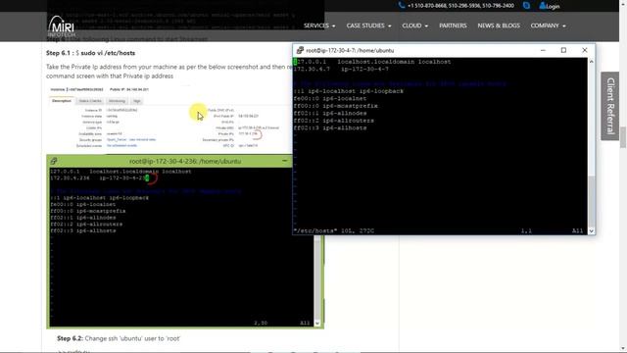Click the green-framed terminal screenshot in article
Image resolution: width=627 pixels, height=353 pixels.
tap(185, 242)
